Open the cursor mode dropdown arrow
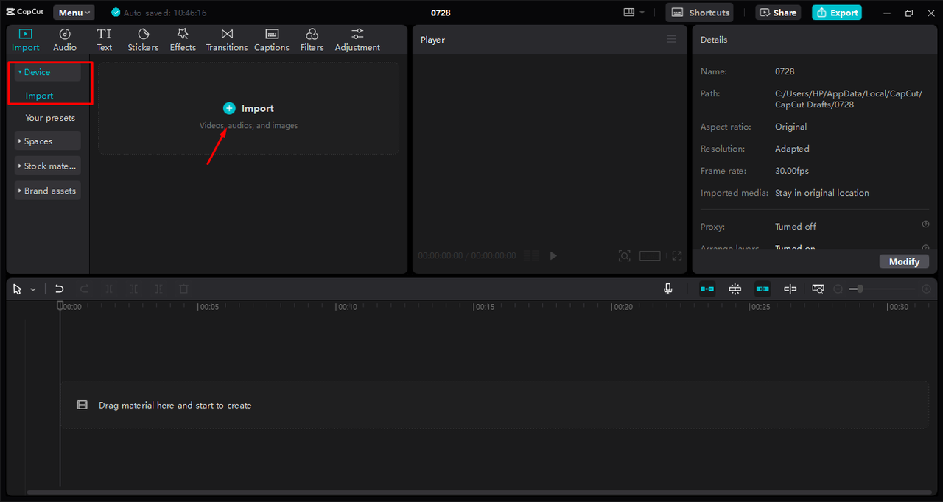The height and width of the screenshot is (502, 943). tap(33, 290)
